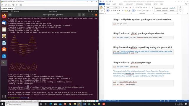Open VMware VM menu
This screenshot has width=189, height=106.
coord(13,5)
